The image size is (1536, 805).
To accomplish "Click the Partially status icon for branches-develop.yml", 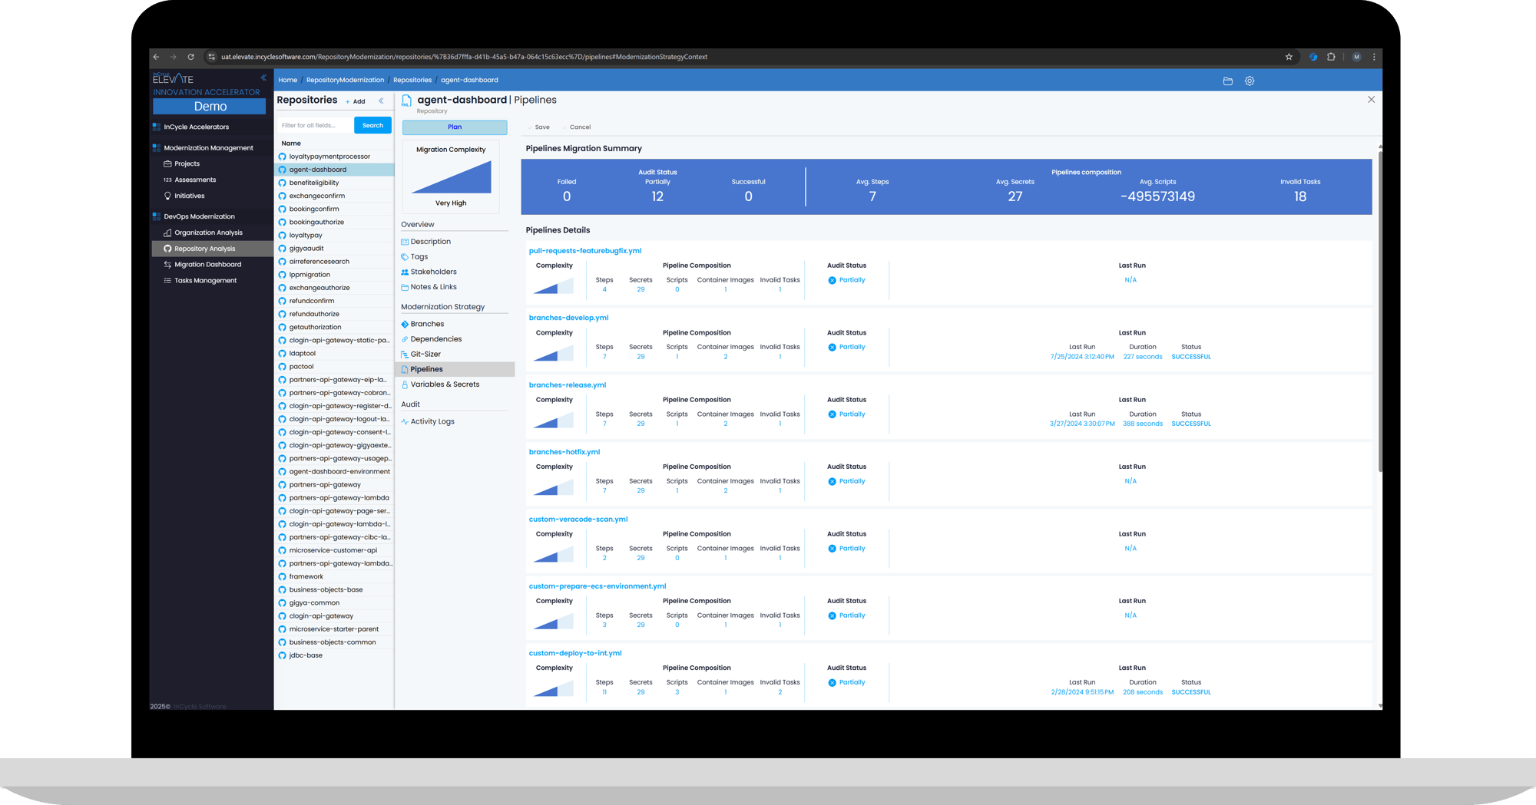I will (832, 348).
